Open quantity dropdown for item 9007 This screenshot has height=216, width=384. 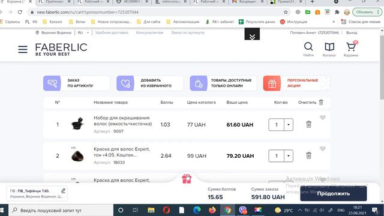tap(289, 125)
